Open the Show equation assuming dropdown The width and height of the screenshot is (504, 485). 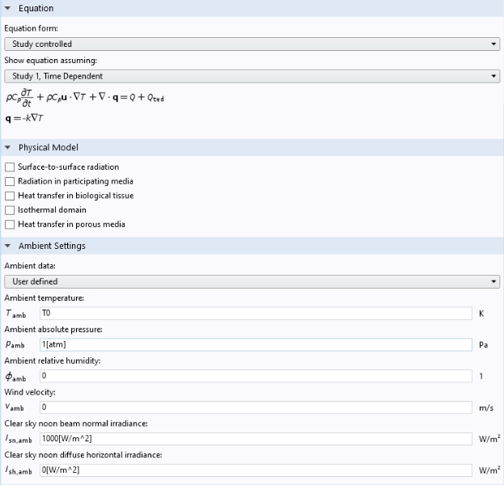[251, 76]
